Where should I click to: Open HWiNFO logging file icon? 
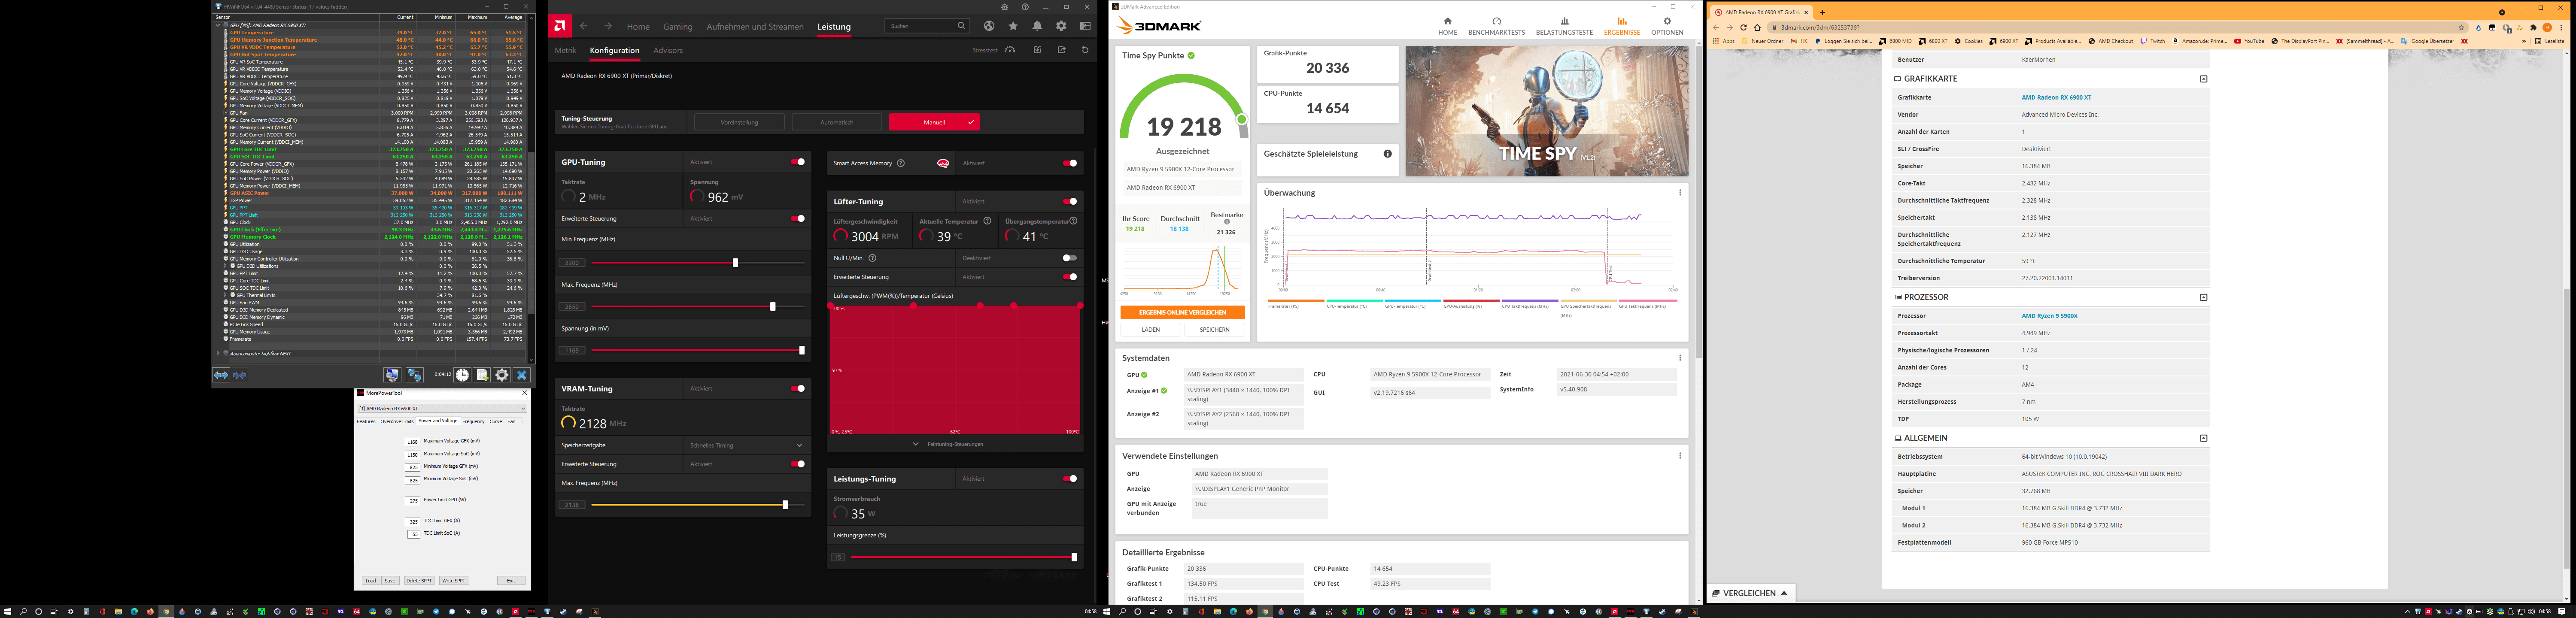(x=482, y=375)
